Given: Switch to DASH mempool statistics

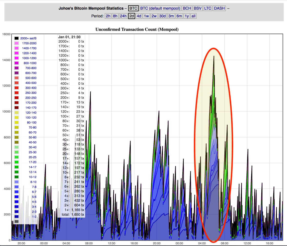Looking at the screenshot, I should tap(219, 8).
